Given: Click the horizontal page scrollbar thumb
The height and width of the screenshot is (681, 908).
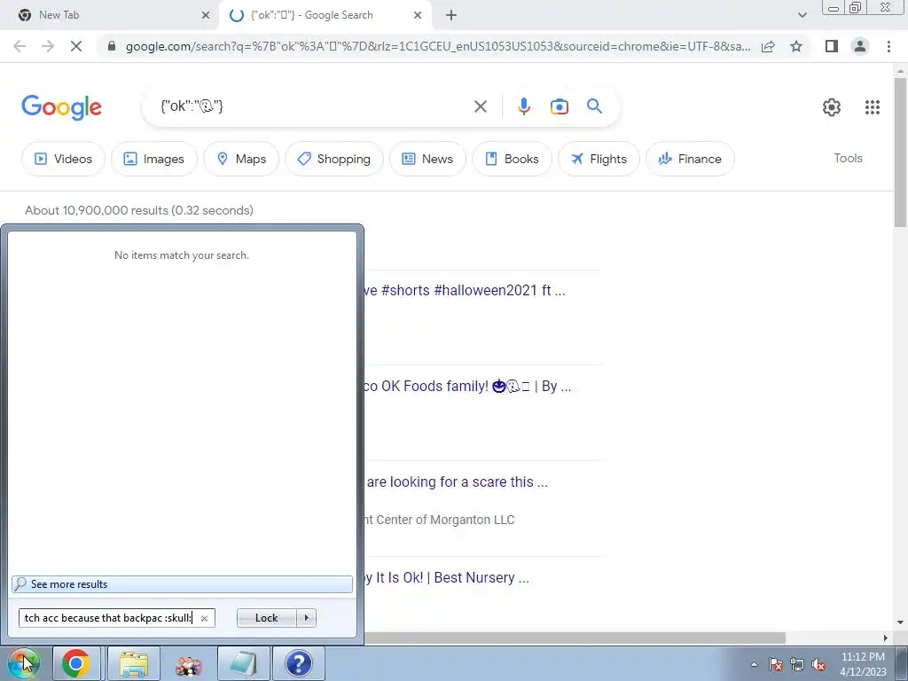Looking at the screenshot, I should pos(575,638).
